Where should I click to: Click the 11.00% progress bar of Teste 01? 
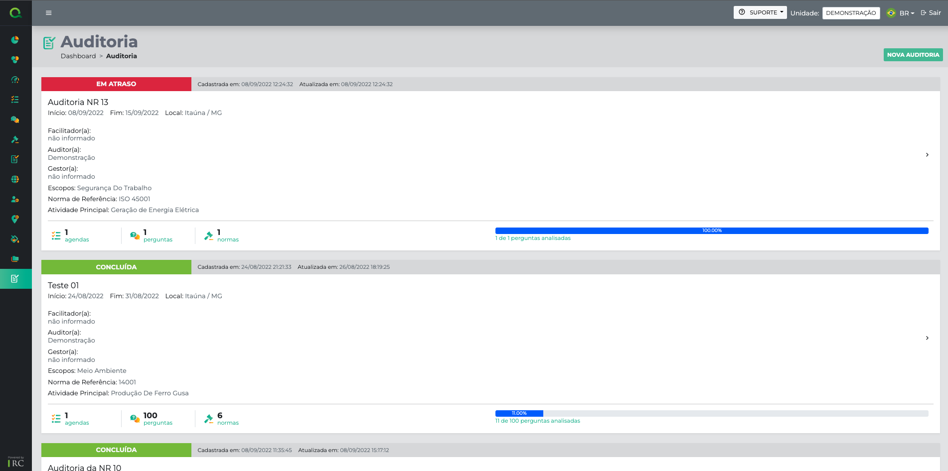pos(711,413)
